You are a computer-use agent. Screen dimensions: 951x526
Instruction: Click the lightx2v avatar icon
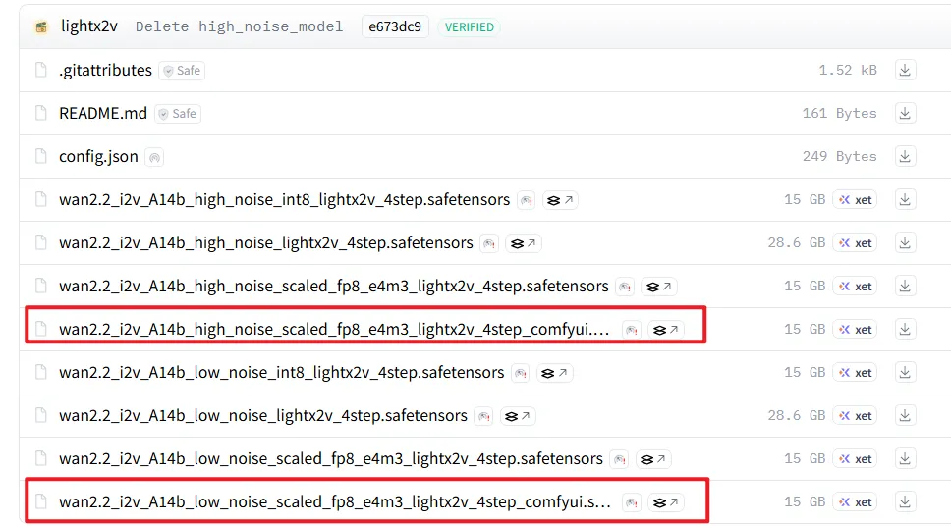coord(41,26)
